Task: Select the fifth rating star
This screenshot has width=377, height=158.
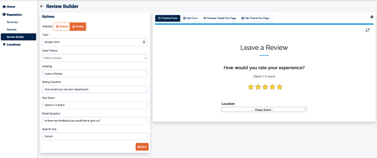Action: [280, 87]
